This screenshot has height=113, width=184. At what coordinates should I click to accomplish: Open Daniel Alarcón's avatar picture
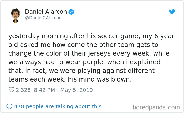(x=15, y=15)
